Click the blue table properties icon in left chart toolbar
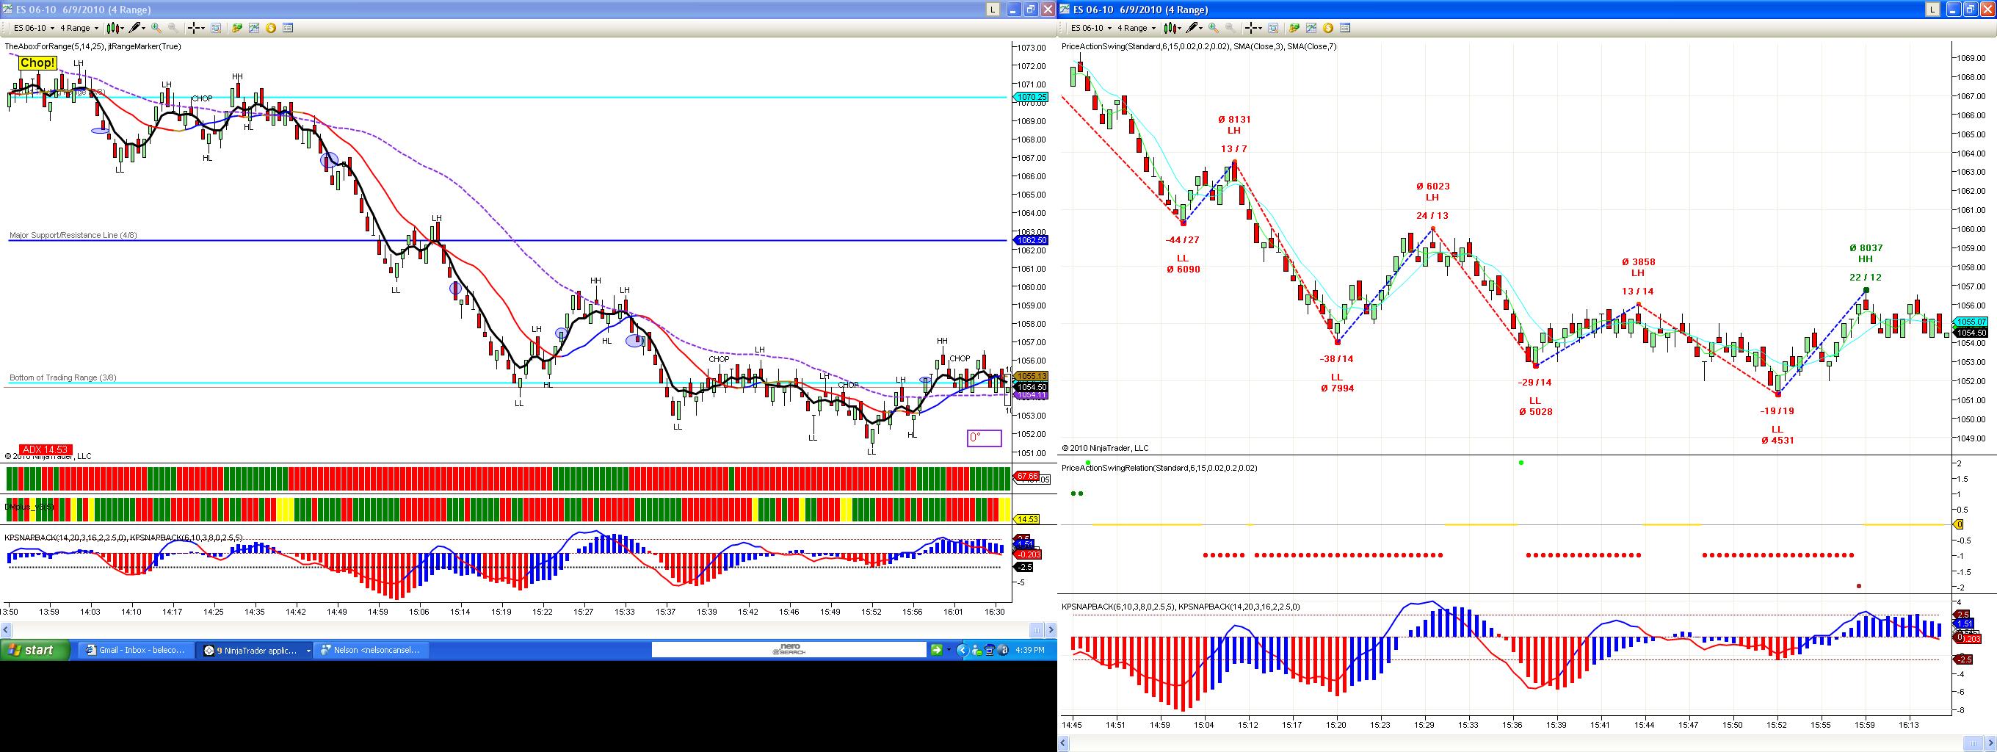 tap(288, 28)
